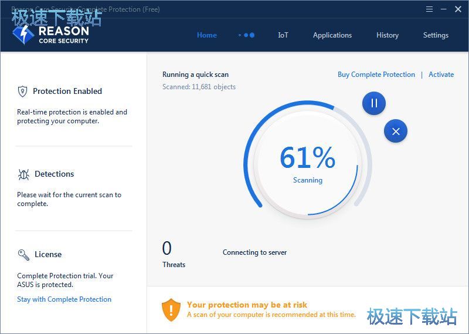
Task: Click 'Please wait for the current scan' text
Action: click(69, 199)
